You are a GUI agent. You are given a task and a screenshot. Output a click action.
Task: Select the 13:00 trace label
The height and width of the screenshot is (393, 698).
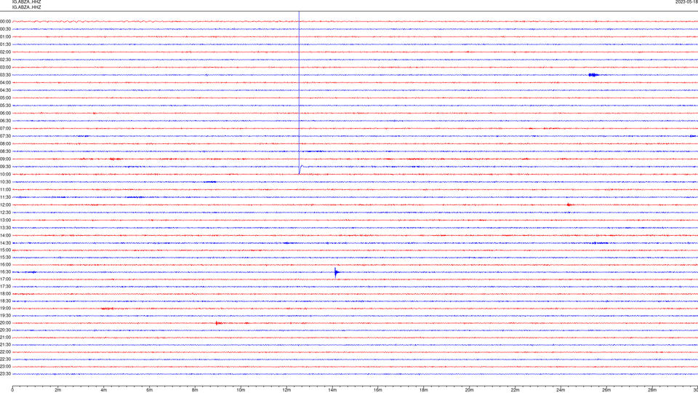(5, 220)
